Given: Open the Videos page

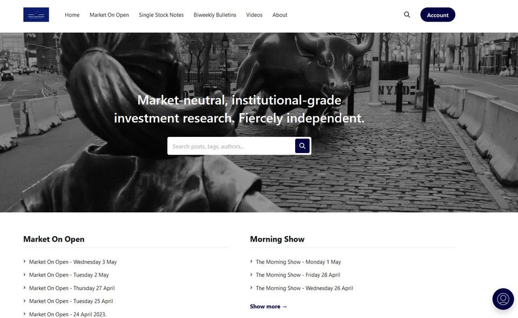Looking at the screenshot, I should [254, 15].
